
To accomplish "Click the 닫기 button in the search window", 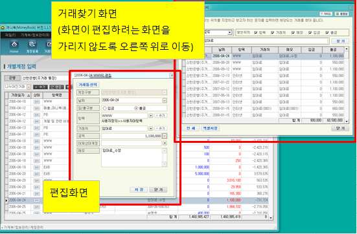I will click(x=340, y=129).
